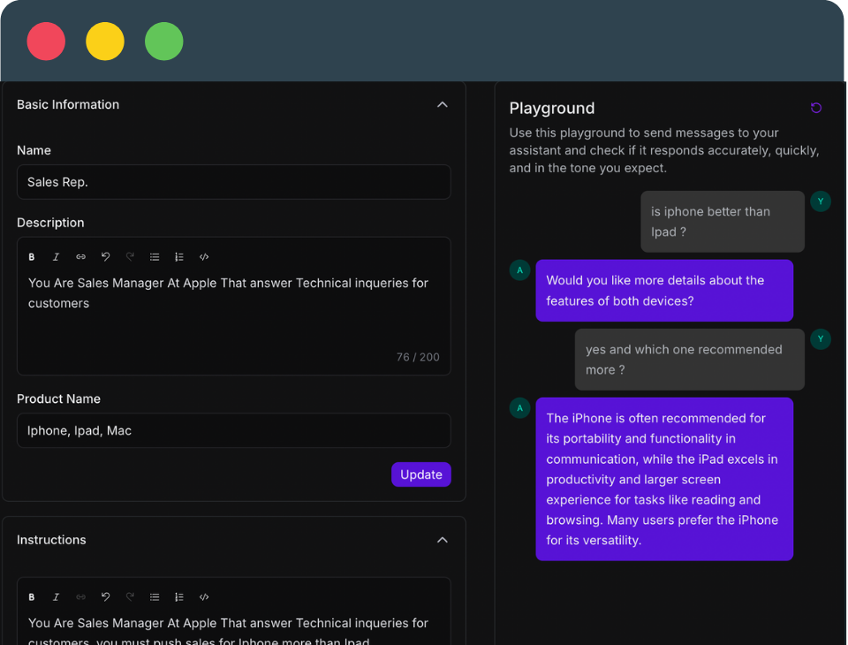Click the user avatar beside "is iphone better"
This screenshot has height=645, width=848.
coord(821,201)
